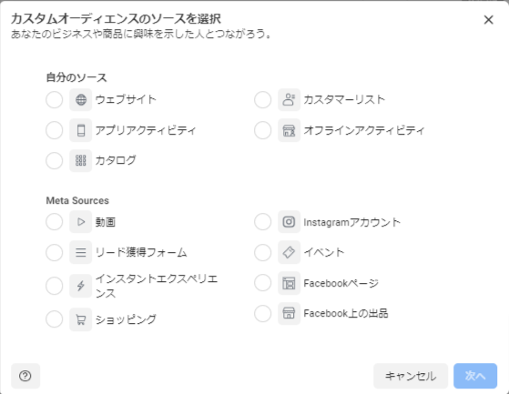Close the custom audience source dialog

tap(488, 20)
